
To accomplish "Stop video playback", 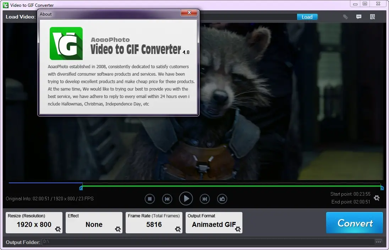I will [x=149, y=199].
